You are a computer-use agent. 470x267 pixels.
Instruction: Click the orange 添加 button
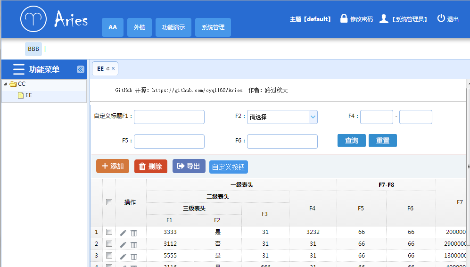tap(113, 166)
